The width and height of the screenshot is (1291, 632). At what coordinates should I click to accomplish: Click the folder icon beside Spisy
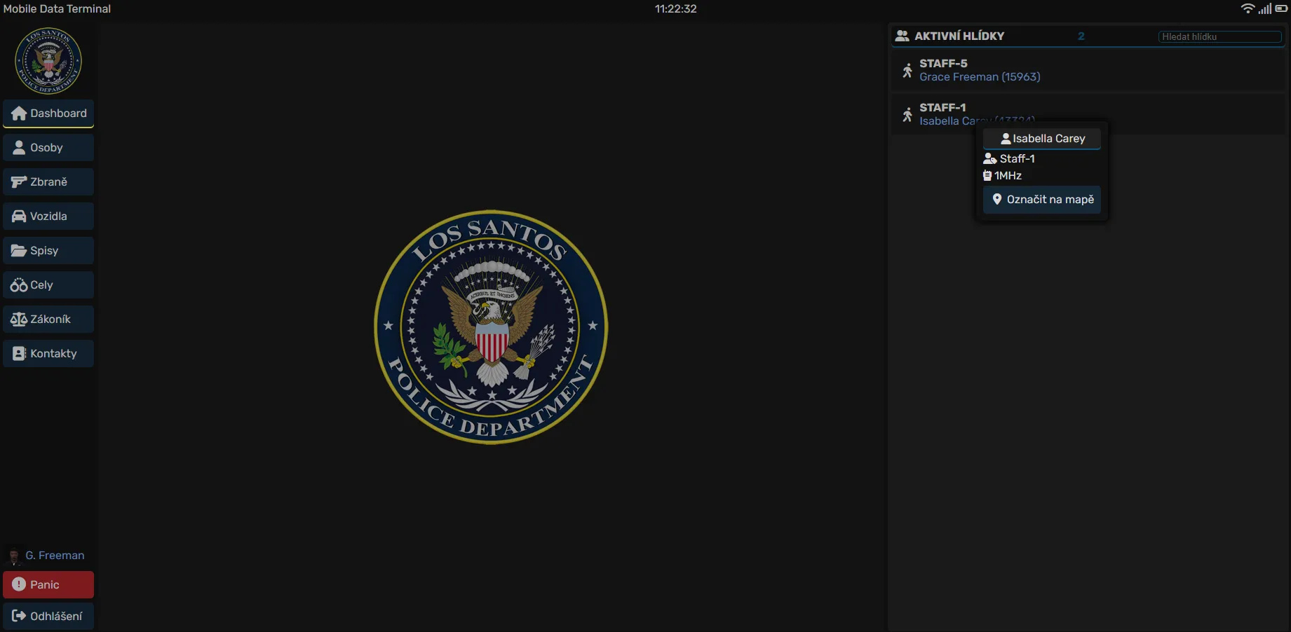click(19, 251)
